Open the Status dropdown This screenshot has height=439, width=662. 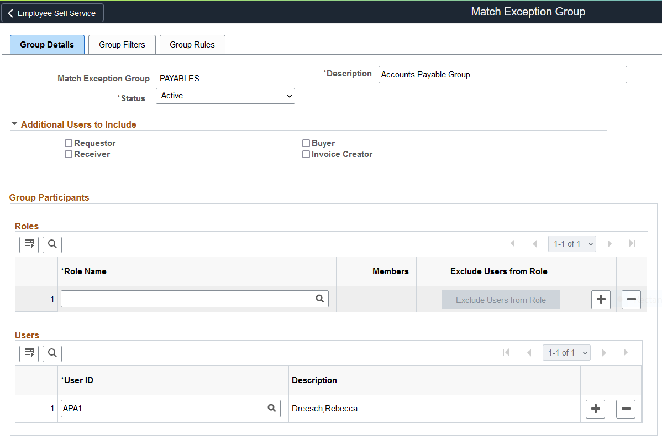[225, 96]
